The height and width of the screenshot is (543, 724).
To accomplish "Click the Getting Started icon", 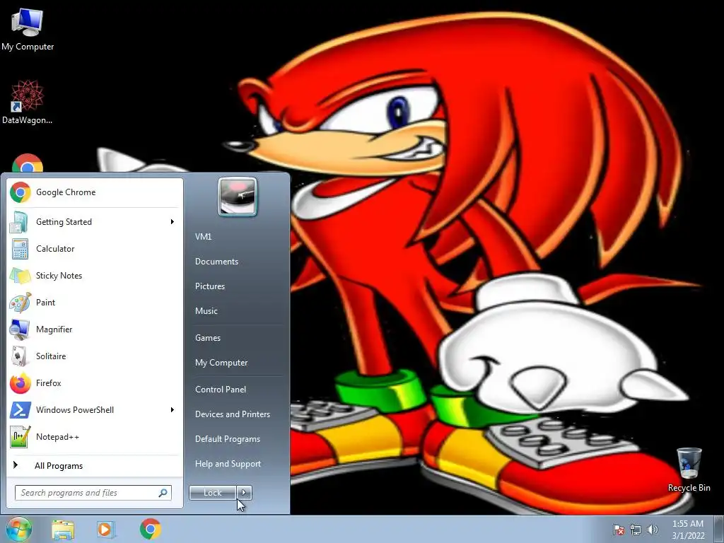I will (x=19, y=222).
